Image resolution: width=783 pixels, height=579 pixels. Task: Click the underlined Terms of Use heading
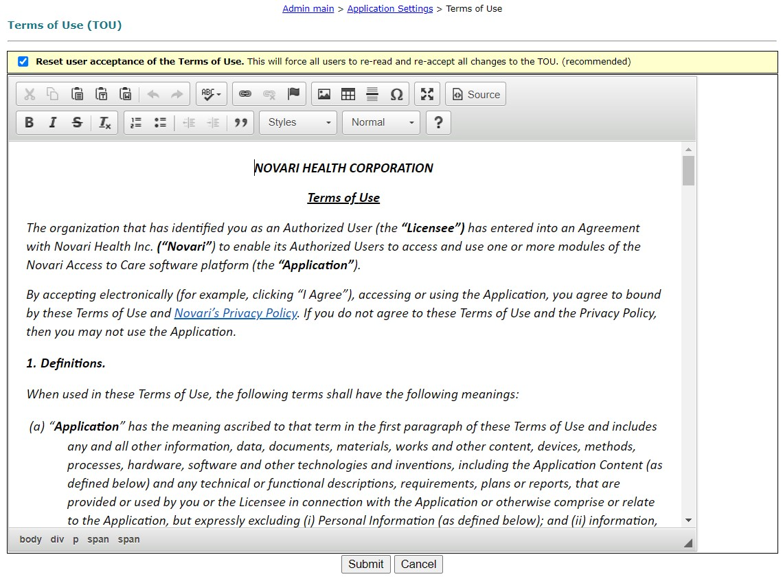[x=343, y=198]
